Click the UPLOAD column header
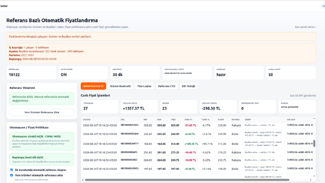 [291, 120]
